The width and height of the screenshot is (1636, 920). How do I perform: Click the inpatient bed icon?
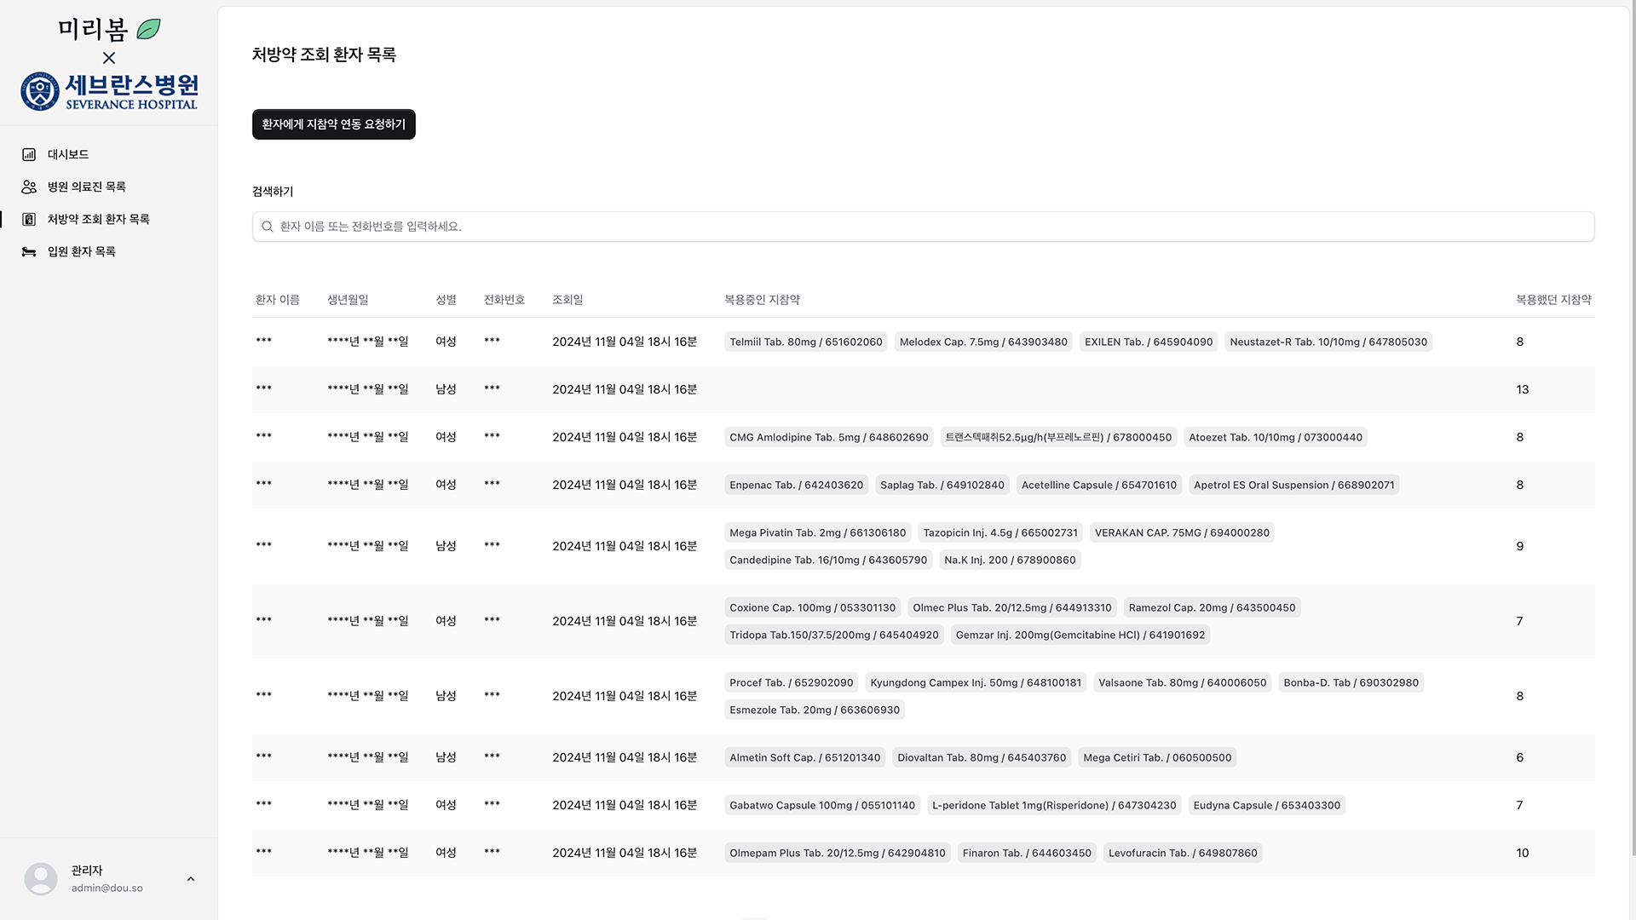tap(29, 251)
